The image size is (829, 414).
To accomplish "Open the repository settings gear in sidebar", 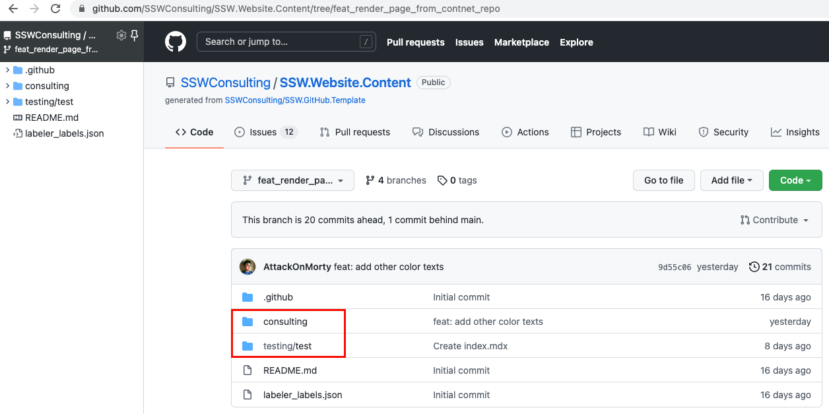I will click(121, 35).
